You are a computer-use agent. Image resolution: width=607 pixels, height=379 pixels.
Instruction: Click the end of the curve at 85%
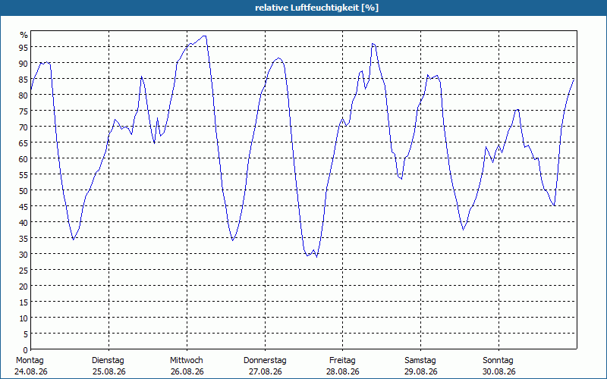click(574, 80)
